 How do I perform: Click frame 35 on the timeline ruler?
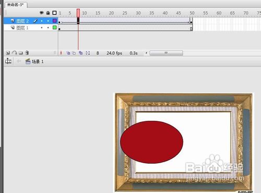[x=152, y=13]
